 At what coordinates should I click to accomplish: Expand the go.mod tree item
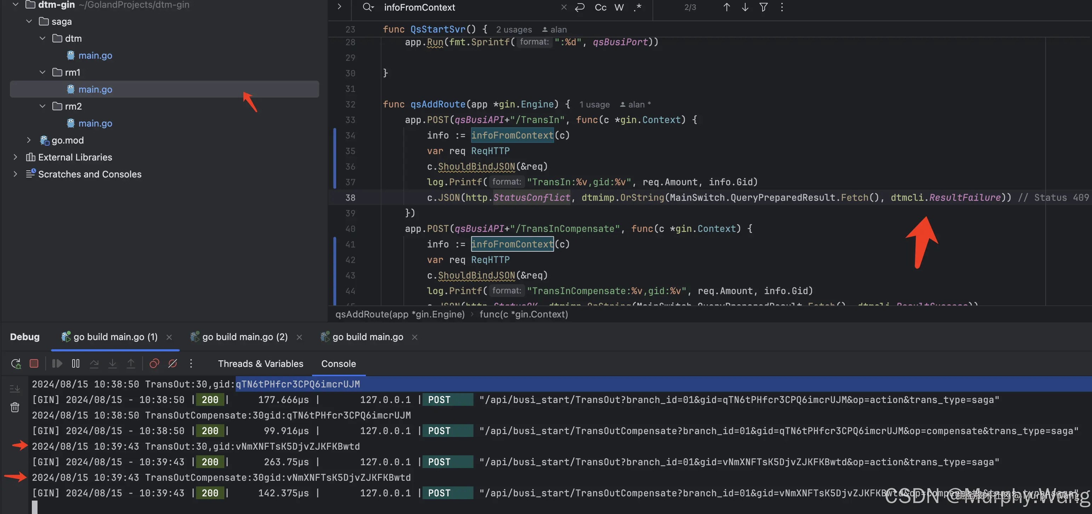(x=29, y=140)
